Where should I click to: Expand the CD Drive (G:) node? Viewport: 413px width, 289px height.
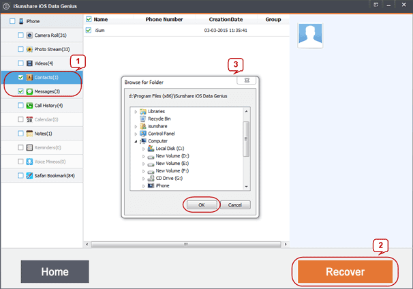click(144, 179)
